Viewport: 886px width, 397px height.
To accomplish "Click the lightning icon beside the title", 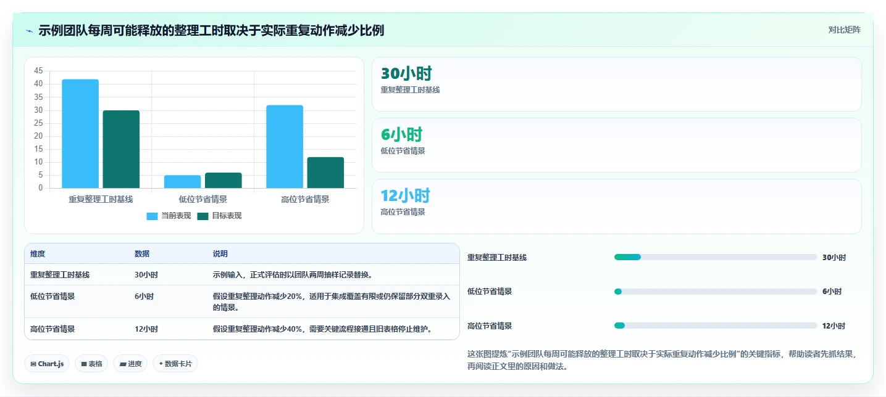I will pos(29,31).
